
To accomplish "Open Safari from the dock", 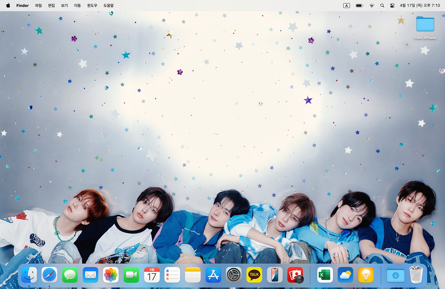I will point(49,275).
